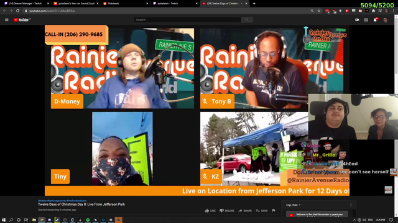Image resolution: width=398 pixels, height=223 pixels.
Task: Close the Stream Manager - Twitch tab
Action: pyautogui.click(x=48, y=4)
